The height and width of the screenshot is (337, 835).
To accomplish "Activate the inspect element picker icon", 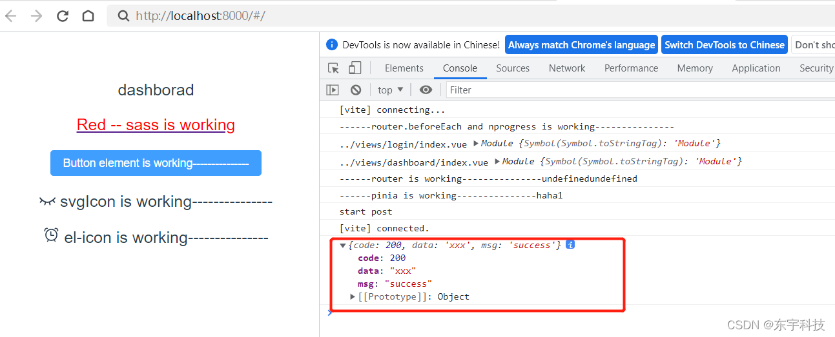I will (x=333, y=68).
